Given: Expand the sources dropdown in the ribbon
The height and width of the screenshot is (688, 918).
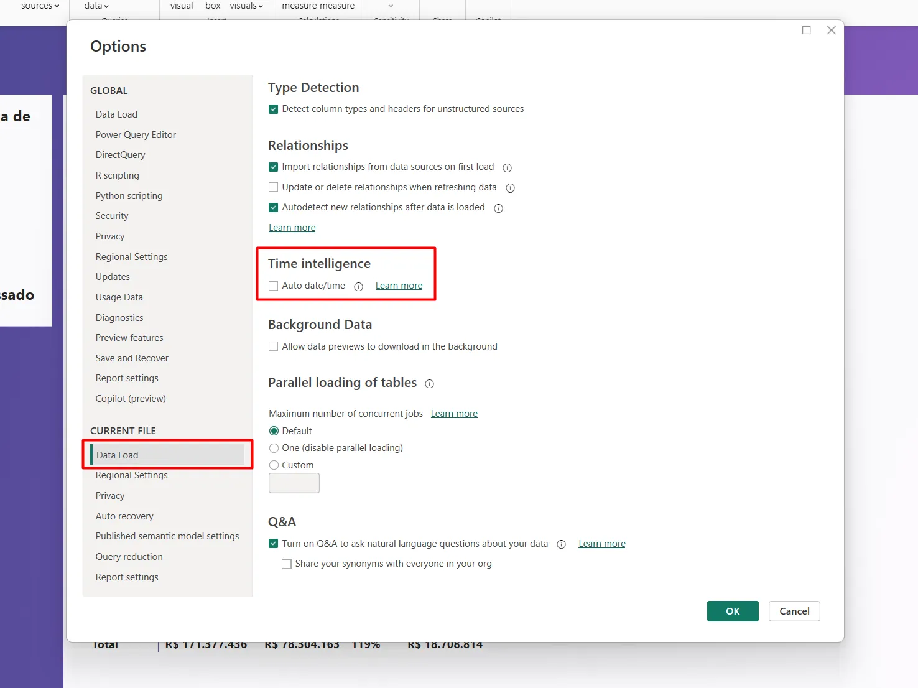Looking at the screenshot, I should pos(40,6).
